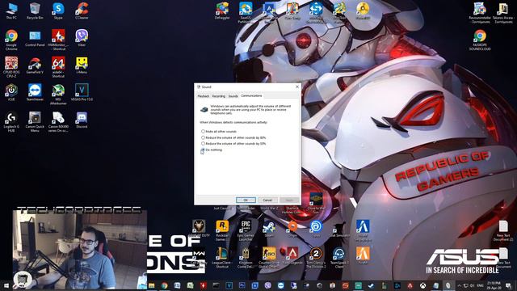Image resolution: width=517 pixels, height=291 pixels.
Task: Open the Control Panel desktop icon
Action: click(x=35, y=38)
